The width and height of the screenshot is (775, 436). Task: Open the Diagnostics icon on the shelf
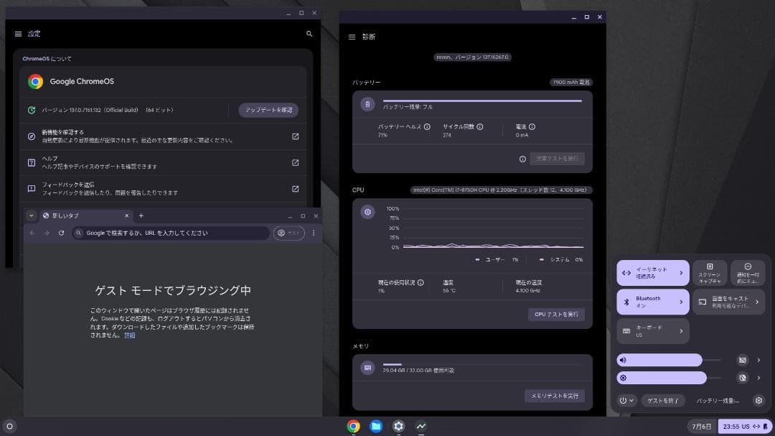[421, 426]
